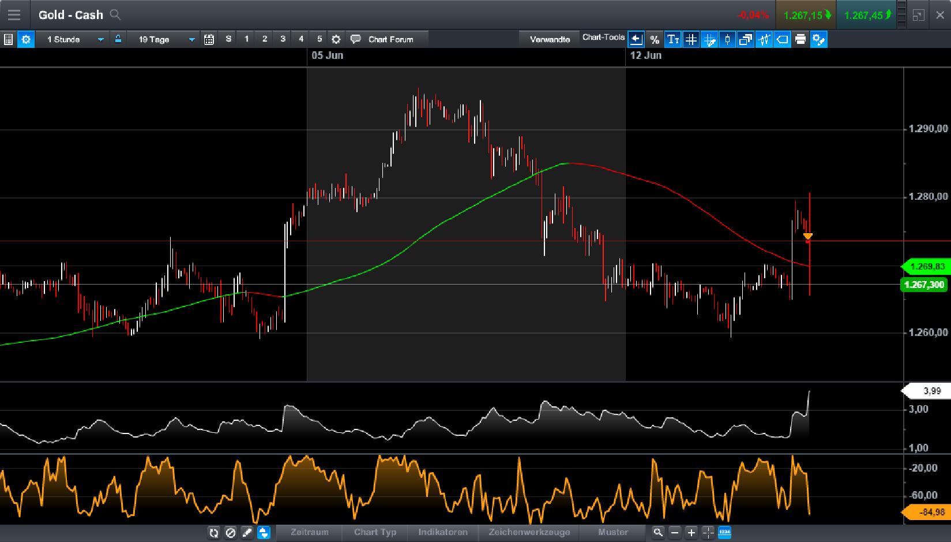Select the crosshair drawing tool icon

(x=709, y=40)
